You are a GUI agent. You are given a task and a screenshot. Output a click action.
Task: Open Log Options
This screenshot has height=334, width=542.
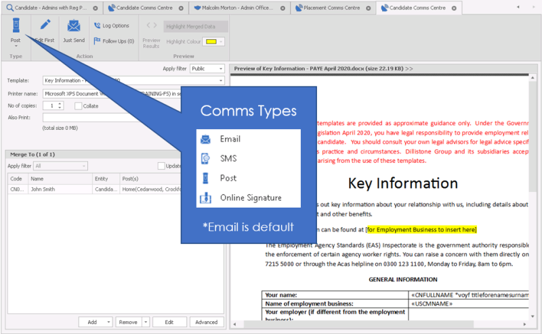(111, 26)
